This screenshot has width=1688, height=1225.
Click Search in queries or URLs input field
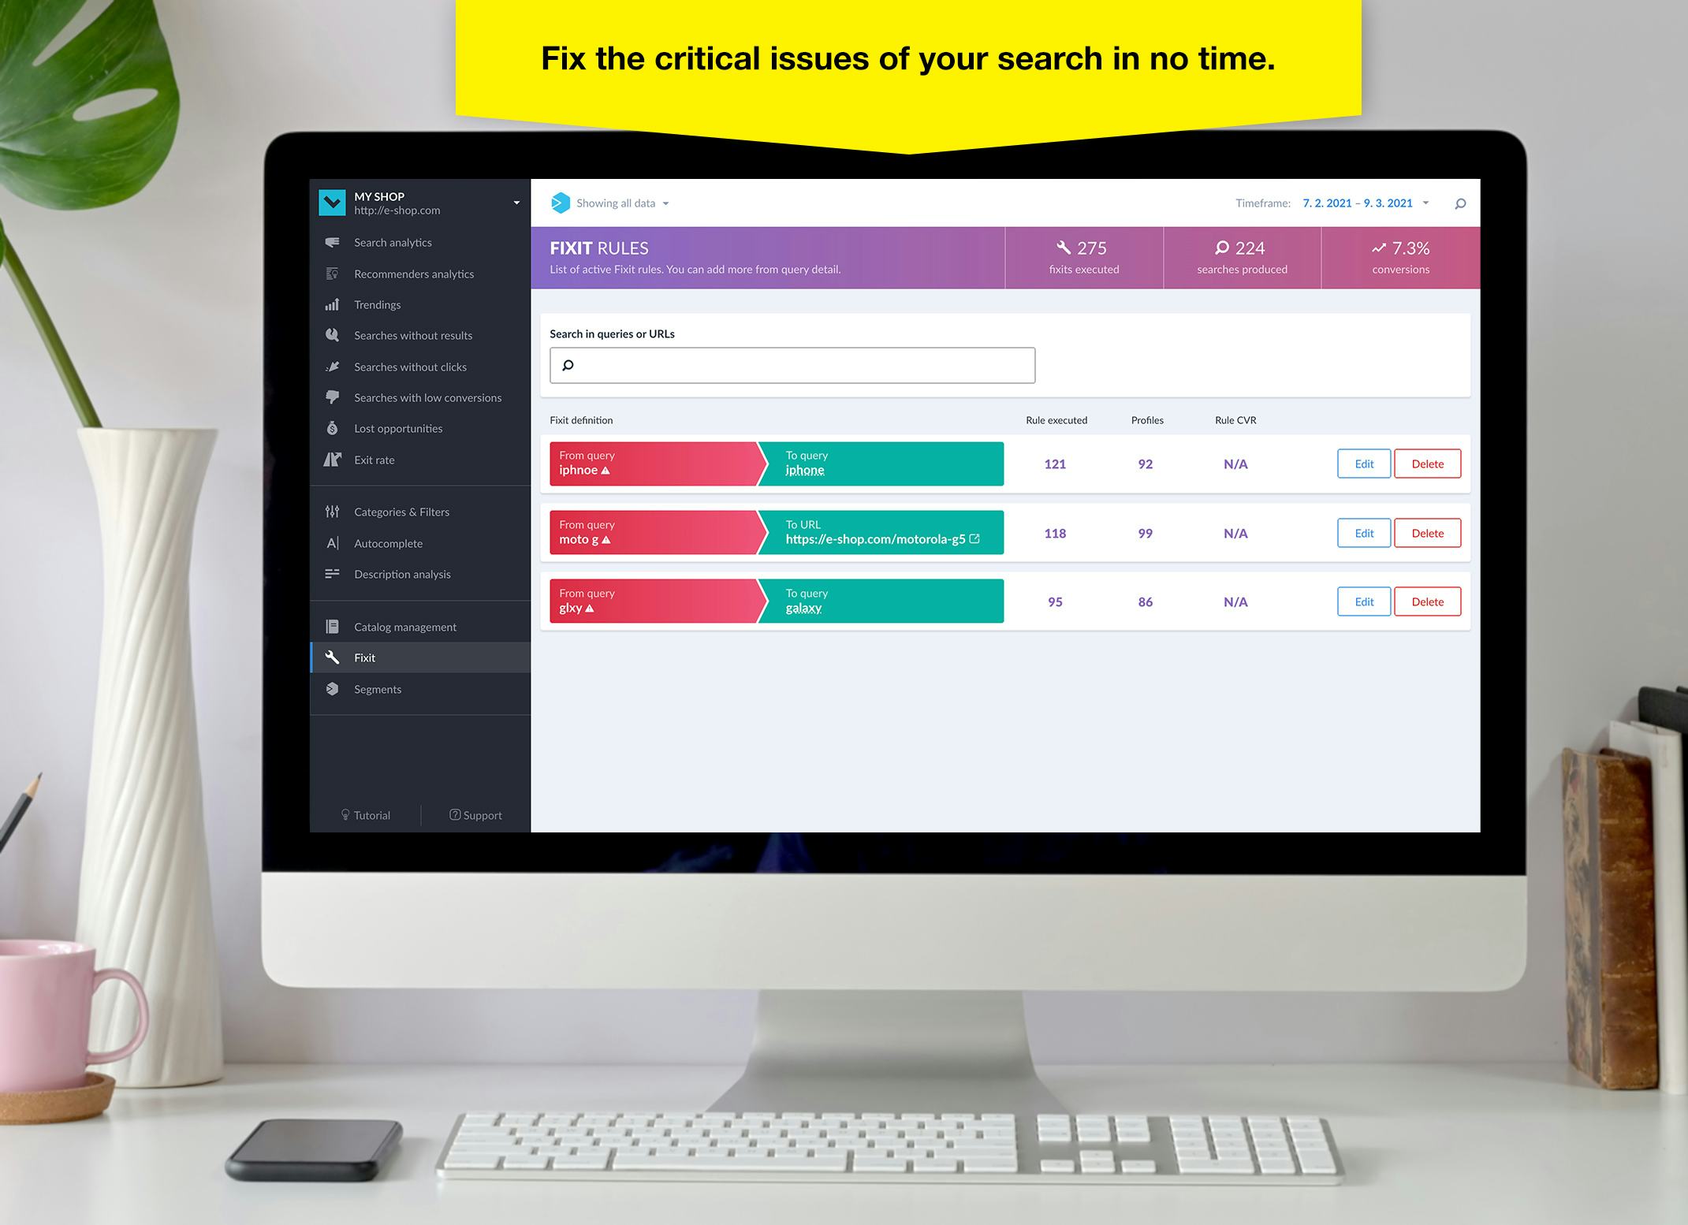790,364
